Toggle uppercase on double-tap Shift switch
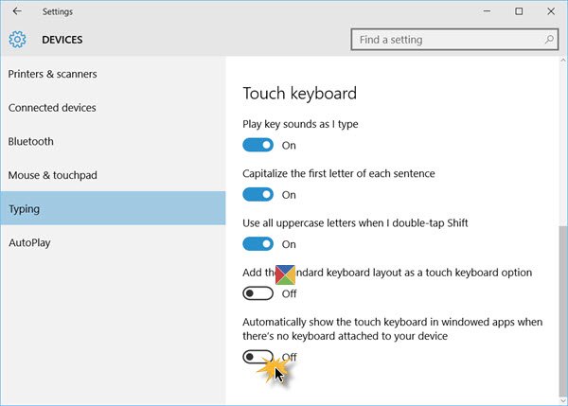568x406 pixels. (x=258, y=244)
